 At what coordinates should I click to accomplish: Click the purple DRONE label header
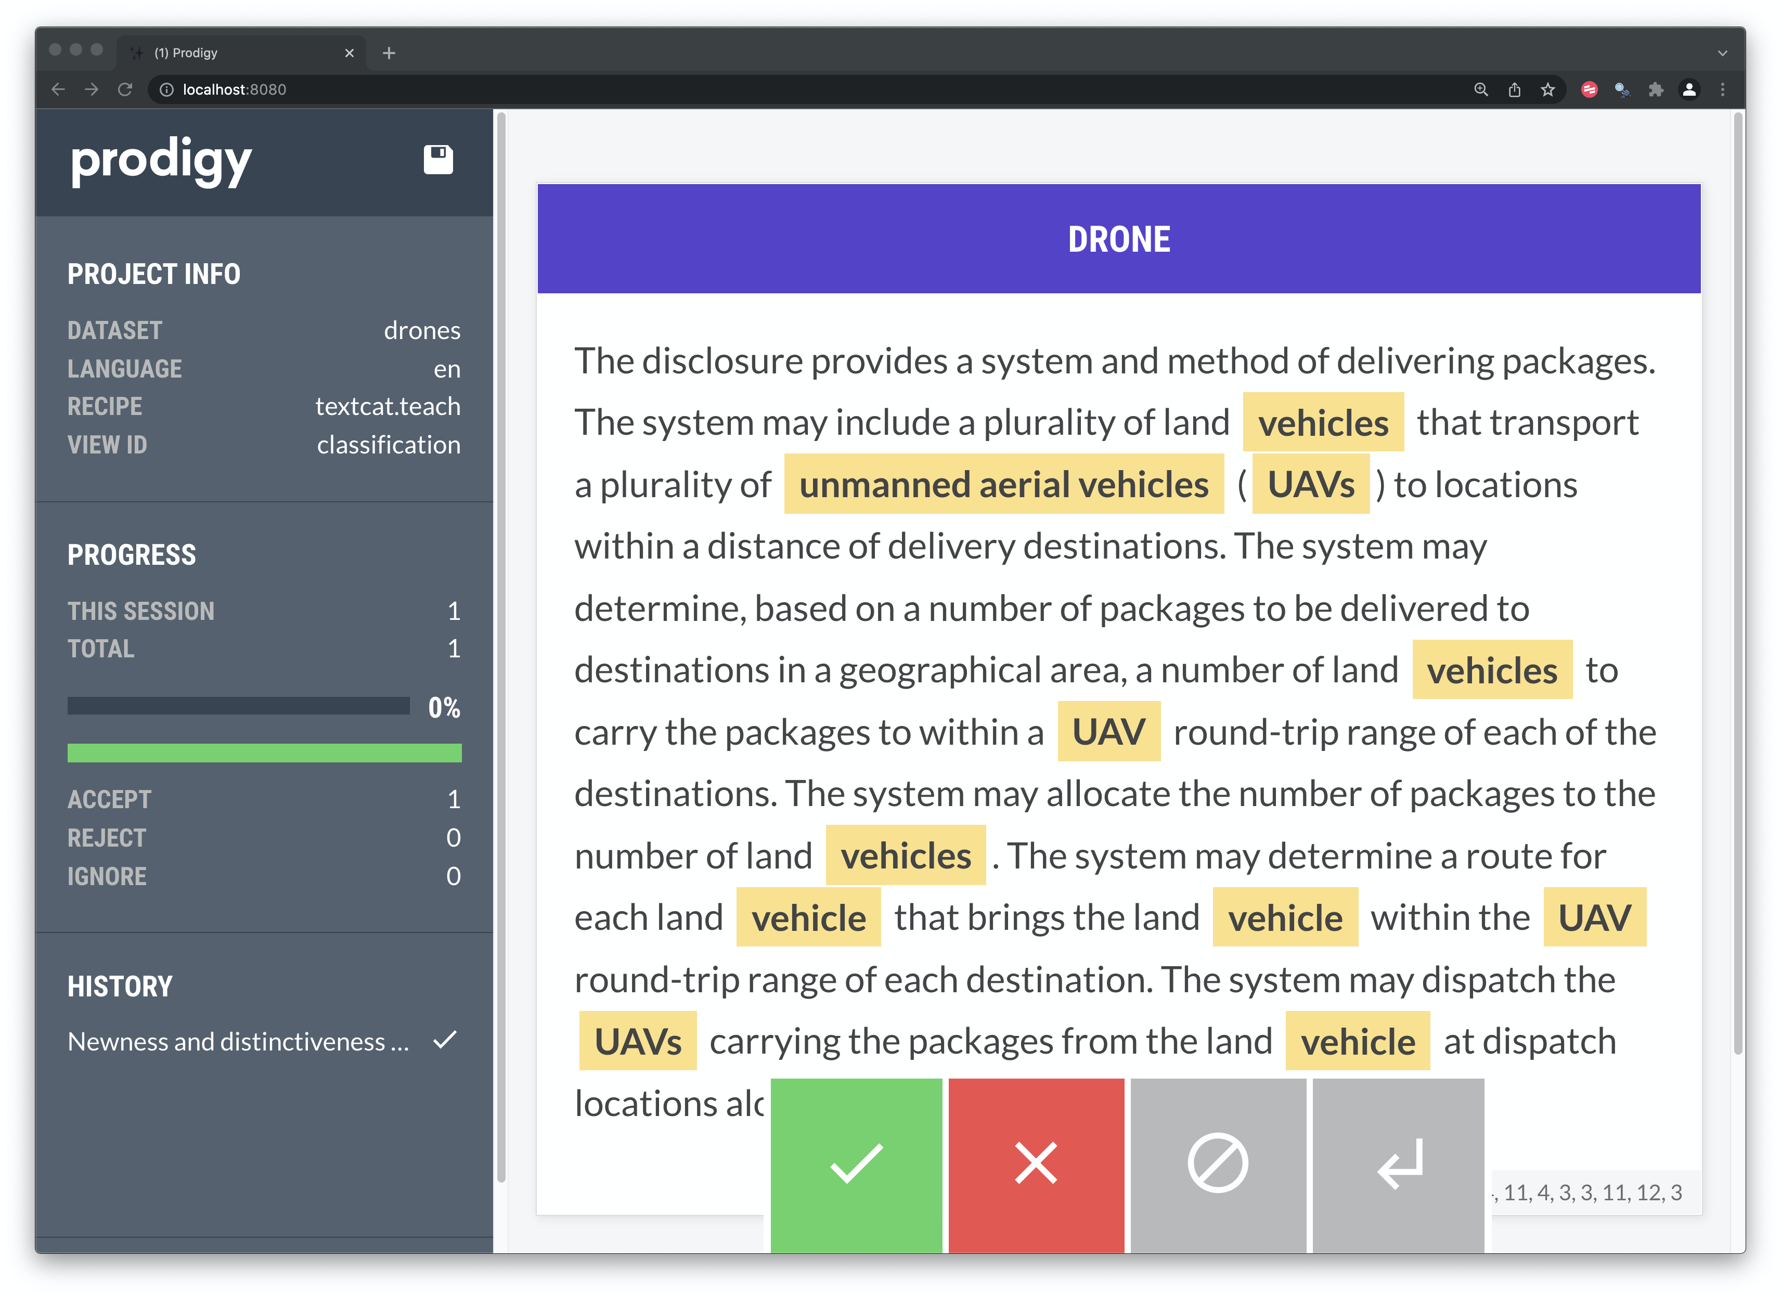point(1118,239)
